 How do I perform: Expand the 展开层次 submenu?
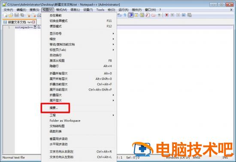pyautogui.click(x=79, y=100)
